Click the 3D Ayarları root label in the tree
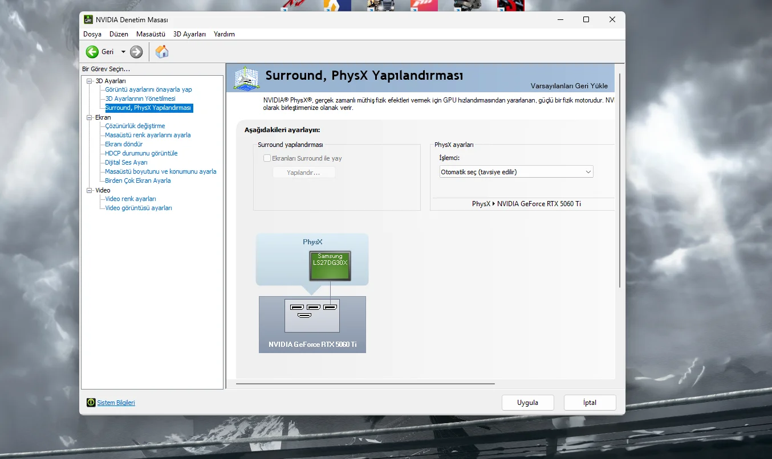This screenshot has height=459, width=772. (111, 81)
